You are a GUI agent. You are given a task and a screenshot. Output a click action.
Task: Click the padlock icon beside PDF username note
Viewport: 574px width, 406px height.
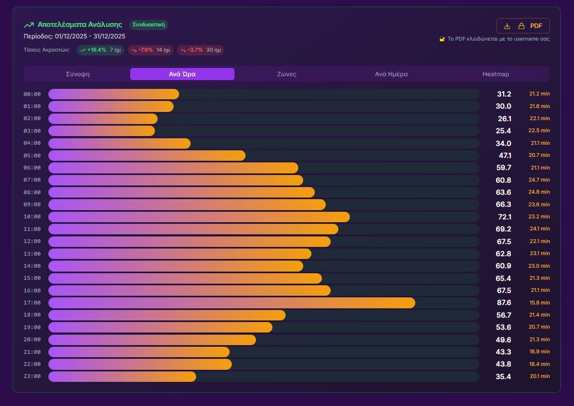(442, 39)
